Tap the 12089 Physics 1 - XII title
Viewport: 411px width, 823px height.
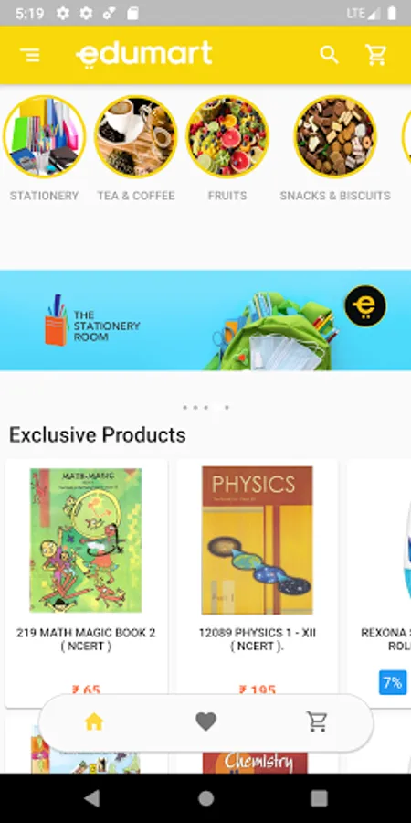coord(258,639)
